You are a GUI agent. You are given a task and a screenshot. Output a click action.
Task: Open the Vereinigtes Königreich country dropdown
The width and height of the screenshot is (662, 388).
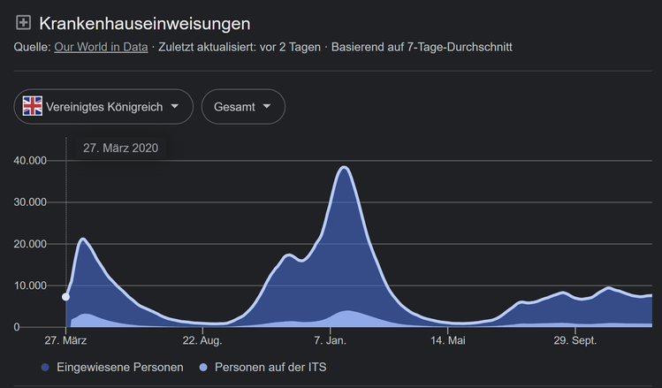pyautogui.click(x=103, y=107)
